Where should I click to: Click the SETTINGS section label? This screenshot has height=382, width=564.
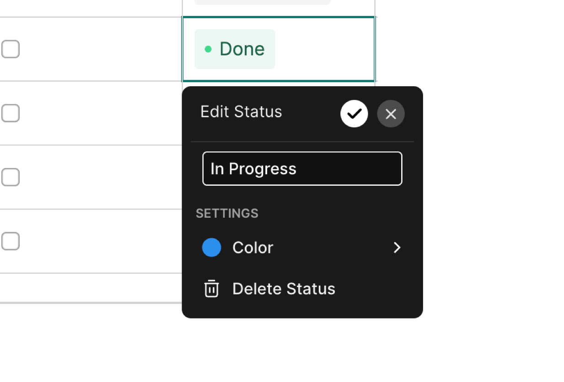pyautogui.click(x=227, y=213)
